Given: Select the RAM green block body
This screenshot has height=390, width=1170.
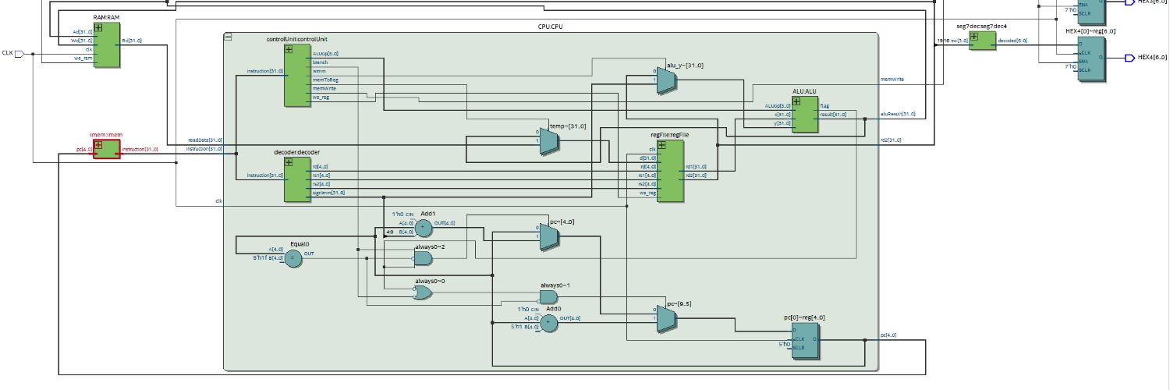Looking at the screenshot, I should [x=107, y=45].
